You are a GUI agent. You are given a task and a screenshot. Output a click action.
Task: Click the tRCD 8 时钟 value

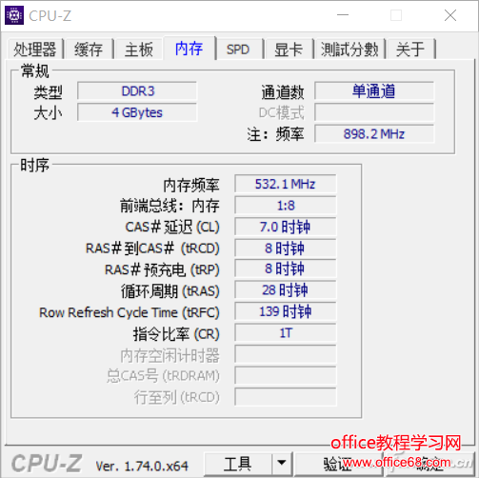[x=285, y=249]
